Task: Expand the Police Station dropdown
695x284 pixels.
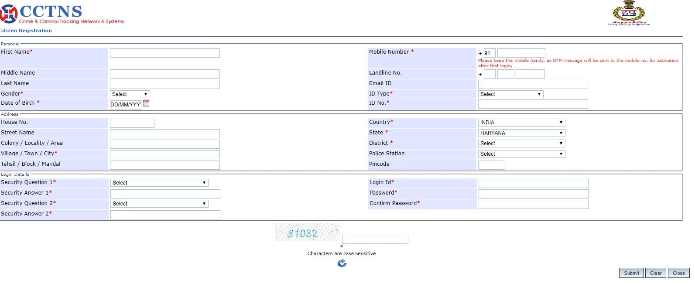Action: 521,154
